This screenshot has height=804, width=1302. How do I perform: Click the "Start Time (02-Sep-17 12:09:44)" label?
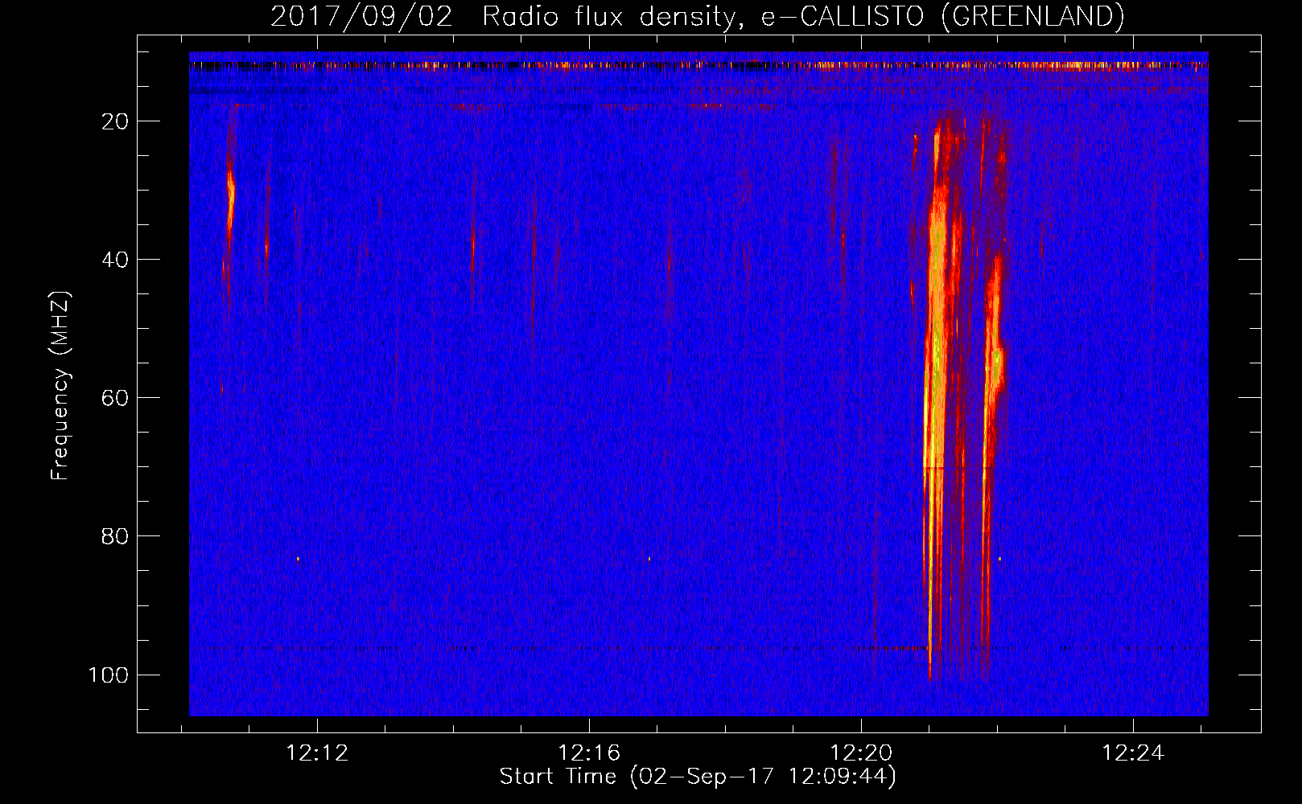[x=698, y=777]
